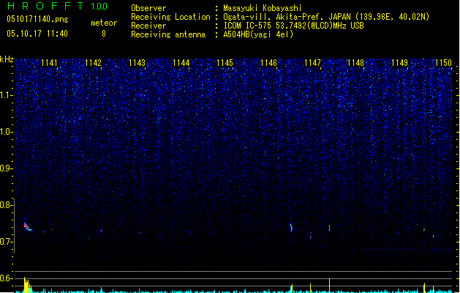Click the HROFFT title text
Viewport: 460px width, 293px height.
click(45, 6)
